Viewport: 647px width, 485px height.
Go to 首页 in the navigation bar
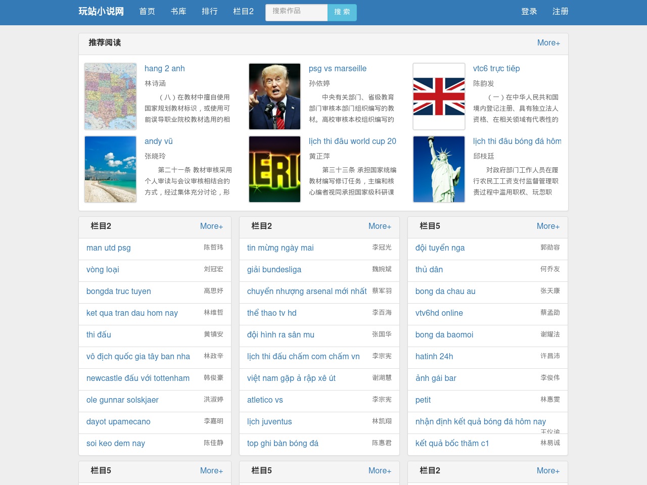click(x=147, y=11)
